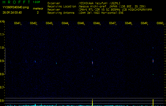Click the 10mH 3el.YAGI antenna description
The width and height of the screenshot is (166, 106).
point(101,13)
